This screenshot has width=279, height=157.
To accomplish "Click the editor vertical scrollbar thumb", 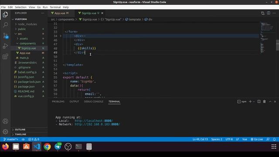I will point(277,45).
